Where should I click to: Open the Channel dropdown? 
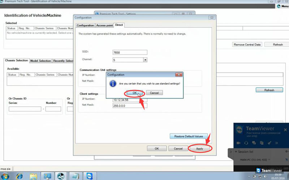point(145,60)
